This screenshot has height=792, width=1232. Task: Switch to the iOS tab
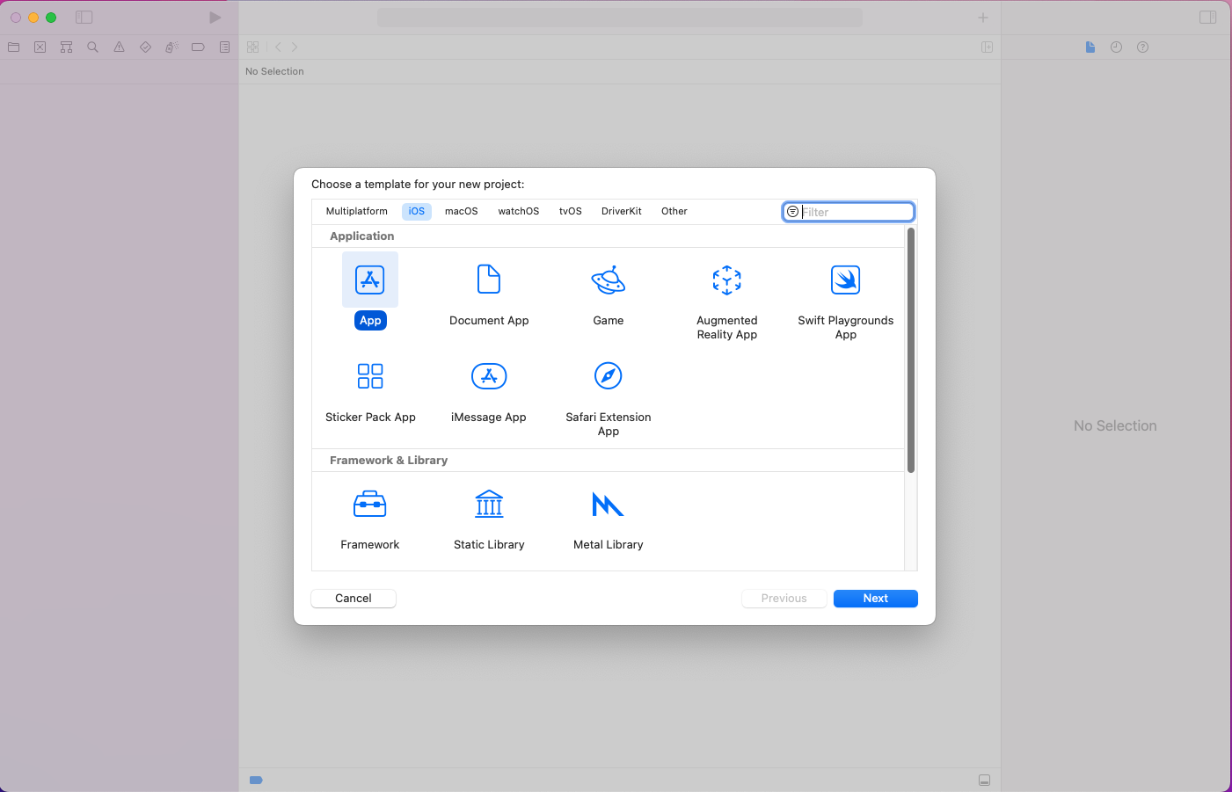(417, 212)
